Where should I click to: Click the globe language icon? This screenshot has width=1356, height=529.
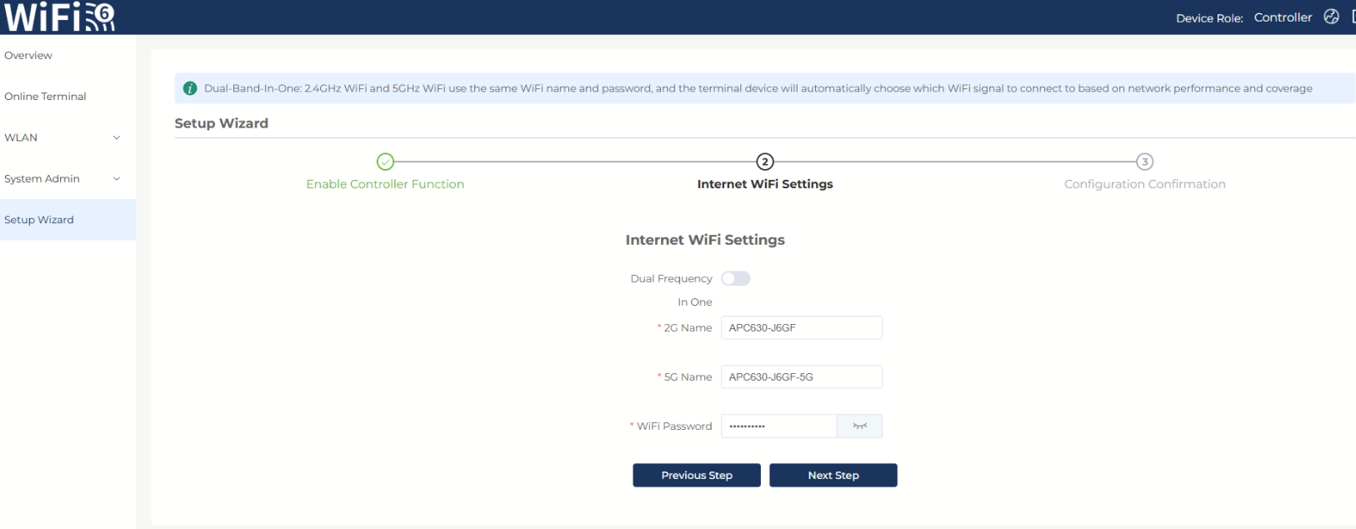[1331, 17]
